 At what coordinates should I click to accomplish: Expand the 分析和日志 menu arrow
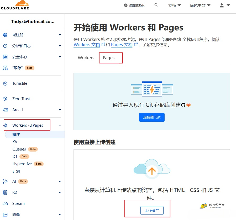pyautogui.click(x=60, y=46)
